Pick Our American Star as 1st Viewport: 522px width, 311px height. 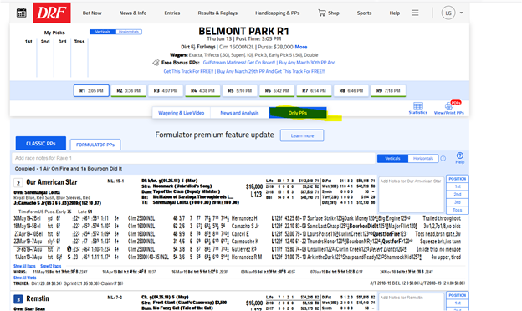(x=458, y=186)
